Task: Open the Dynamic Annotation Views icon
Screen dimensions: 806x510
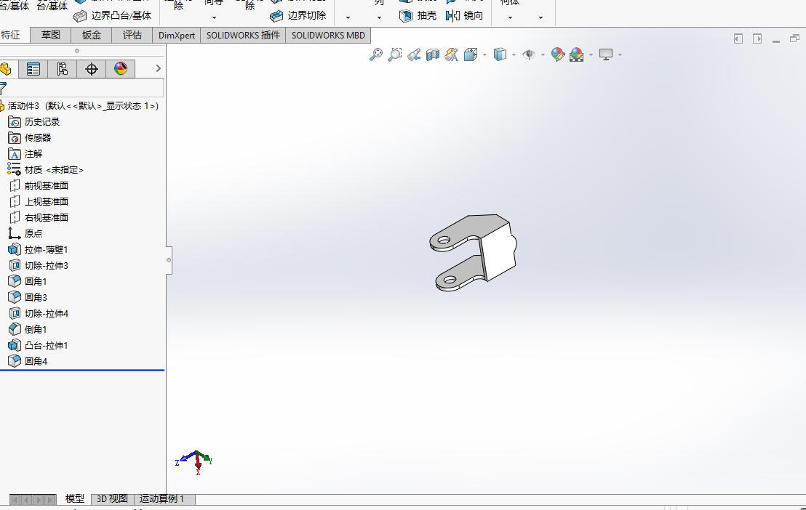Action: pos(451,54)
